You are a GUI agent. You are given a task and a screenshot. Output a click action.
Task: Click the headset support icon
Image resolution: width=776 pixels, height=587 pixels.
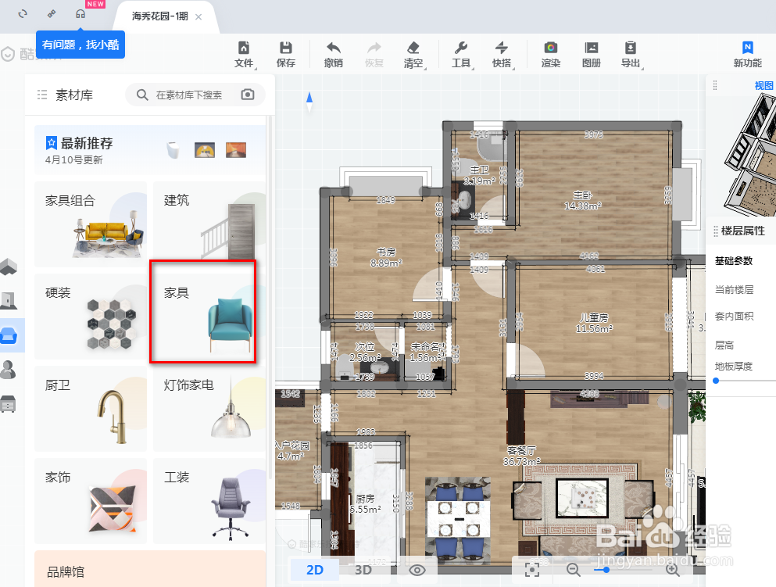coord(80,14)
